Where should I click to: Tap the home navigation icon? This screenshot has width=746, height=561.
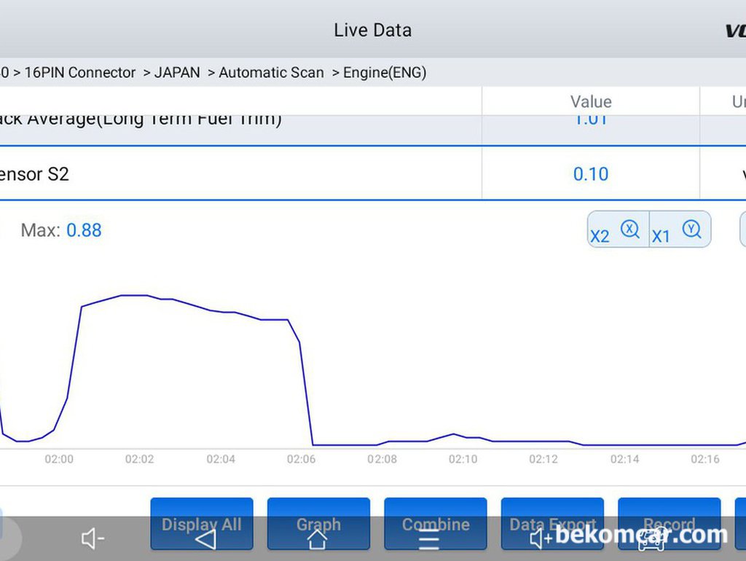pyautogui.click(x=318, y=539)
